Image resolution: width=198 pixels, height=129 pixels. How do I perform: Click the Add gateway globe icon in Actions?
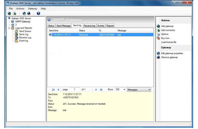(158, 26)
